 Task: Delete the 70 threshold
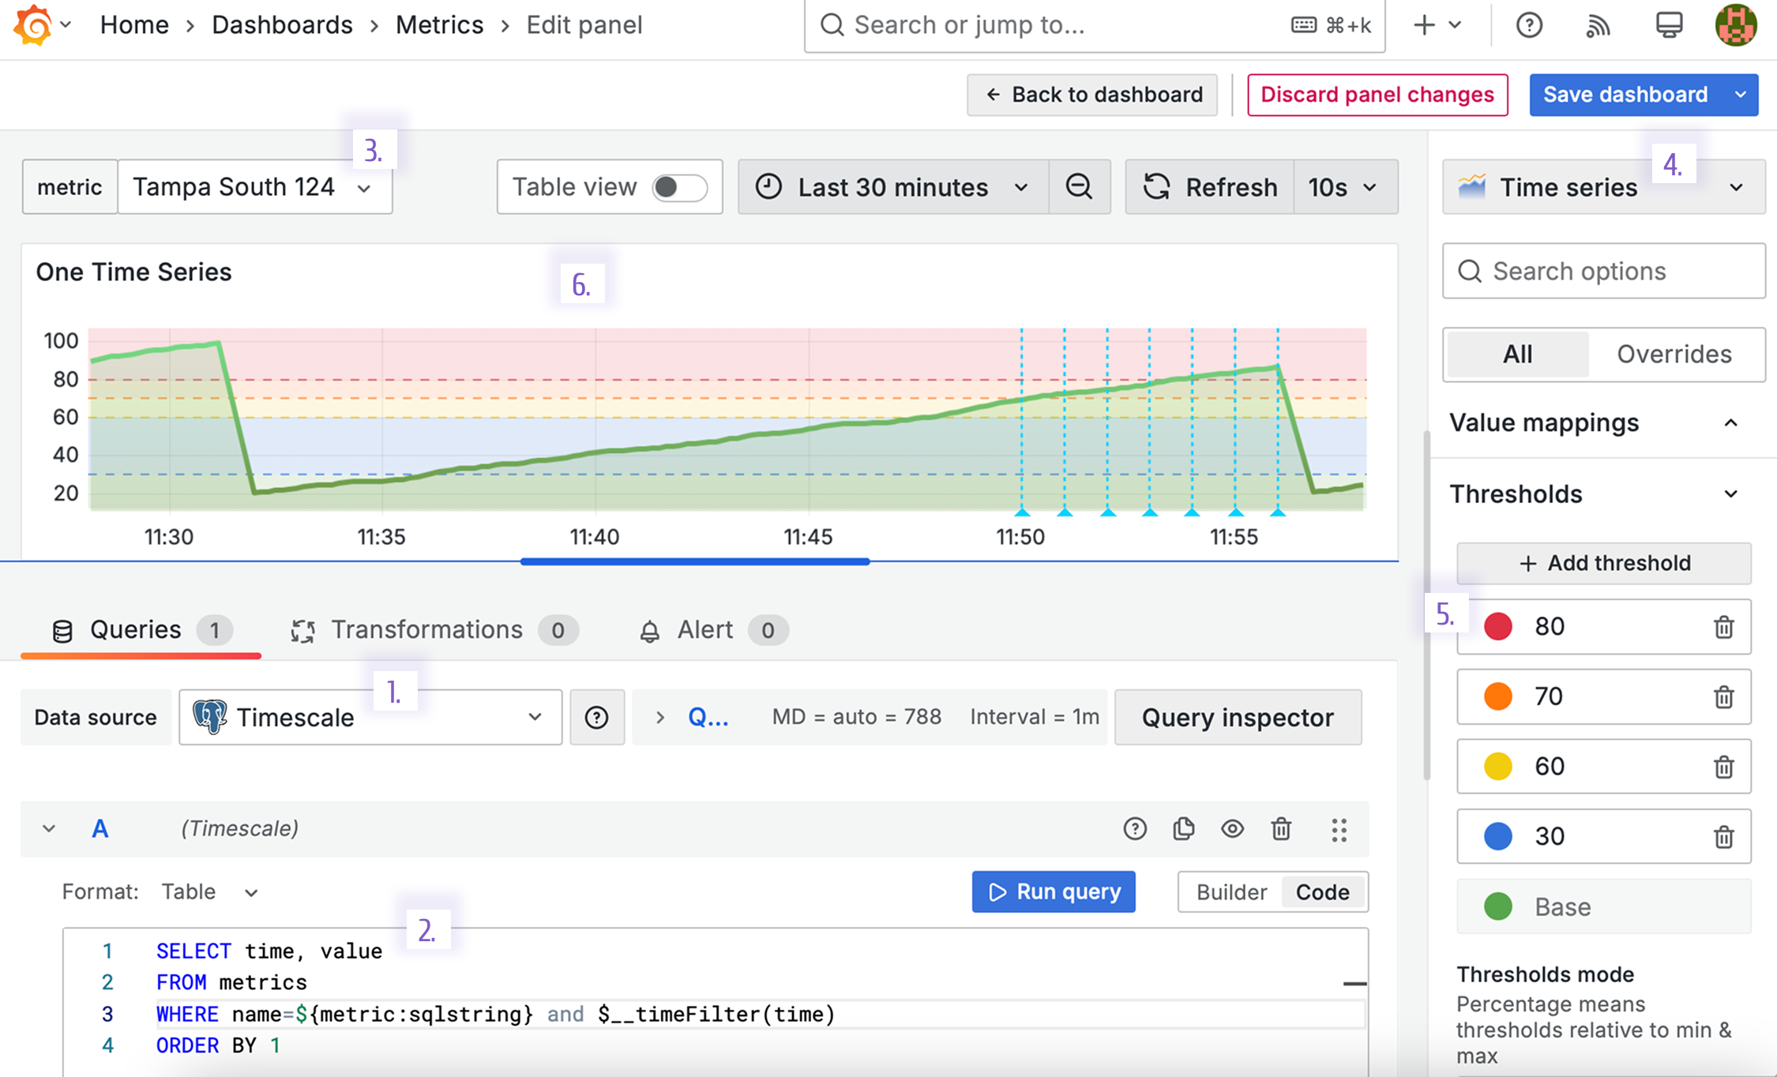[1723, 696]
